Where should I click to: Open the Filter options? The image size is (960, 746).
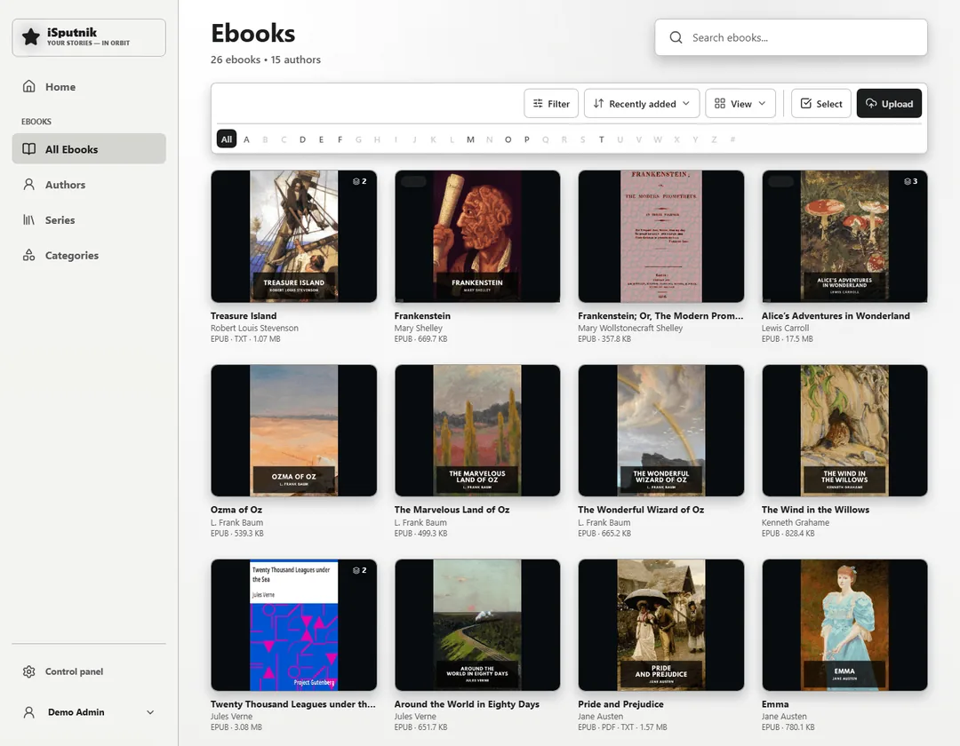551,103
